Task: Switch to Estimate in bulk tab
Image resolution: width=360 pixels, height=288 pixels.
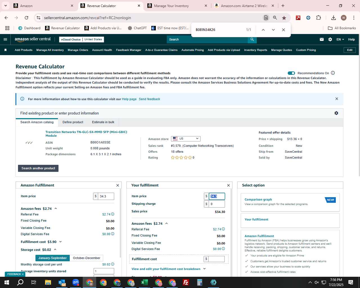Action: 103,122
